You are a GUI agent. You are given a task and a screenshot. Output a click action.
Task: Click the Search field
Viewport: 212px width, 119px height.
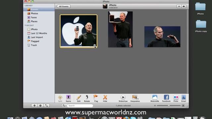coord(80,106)
